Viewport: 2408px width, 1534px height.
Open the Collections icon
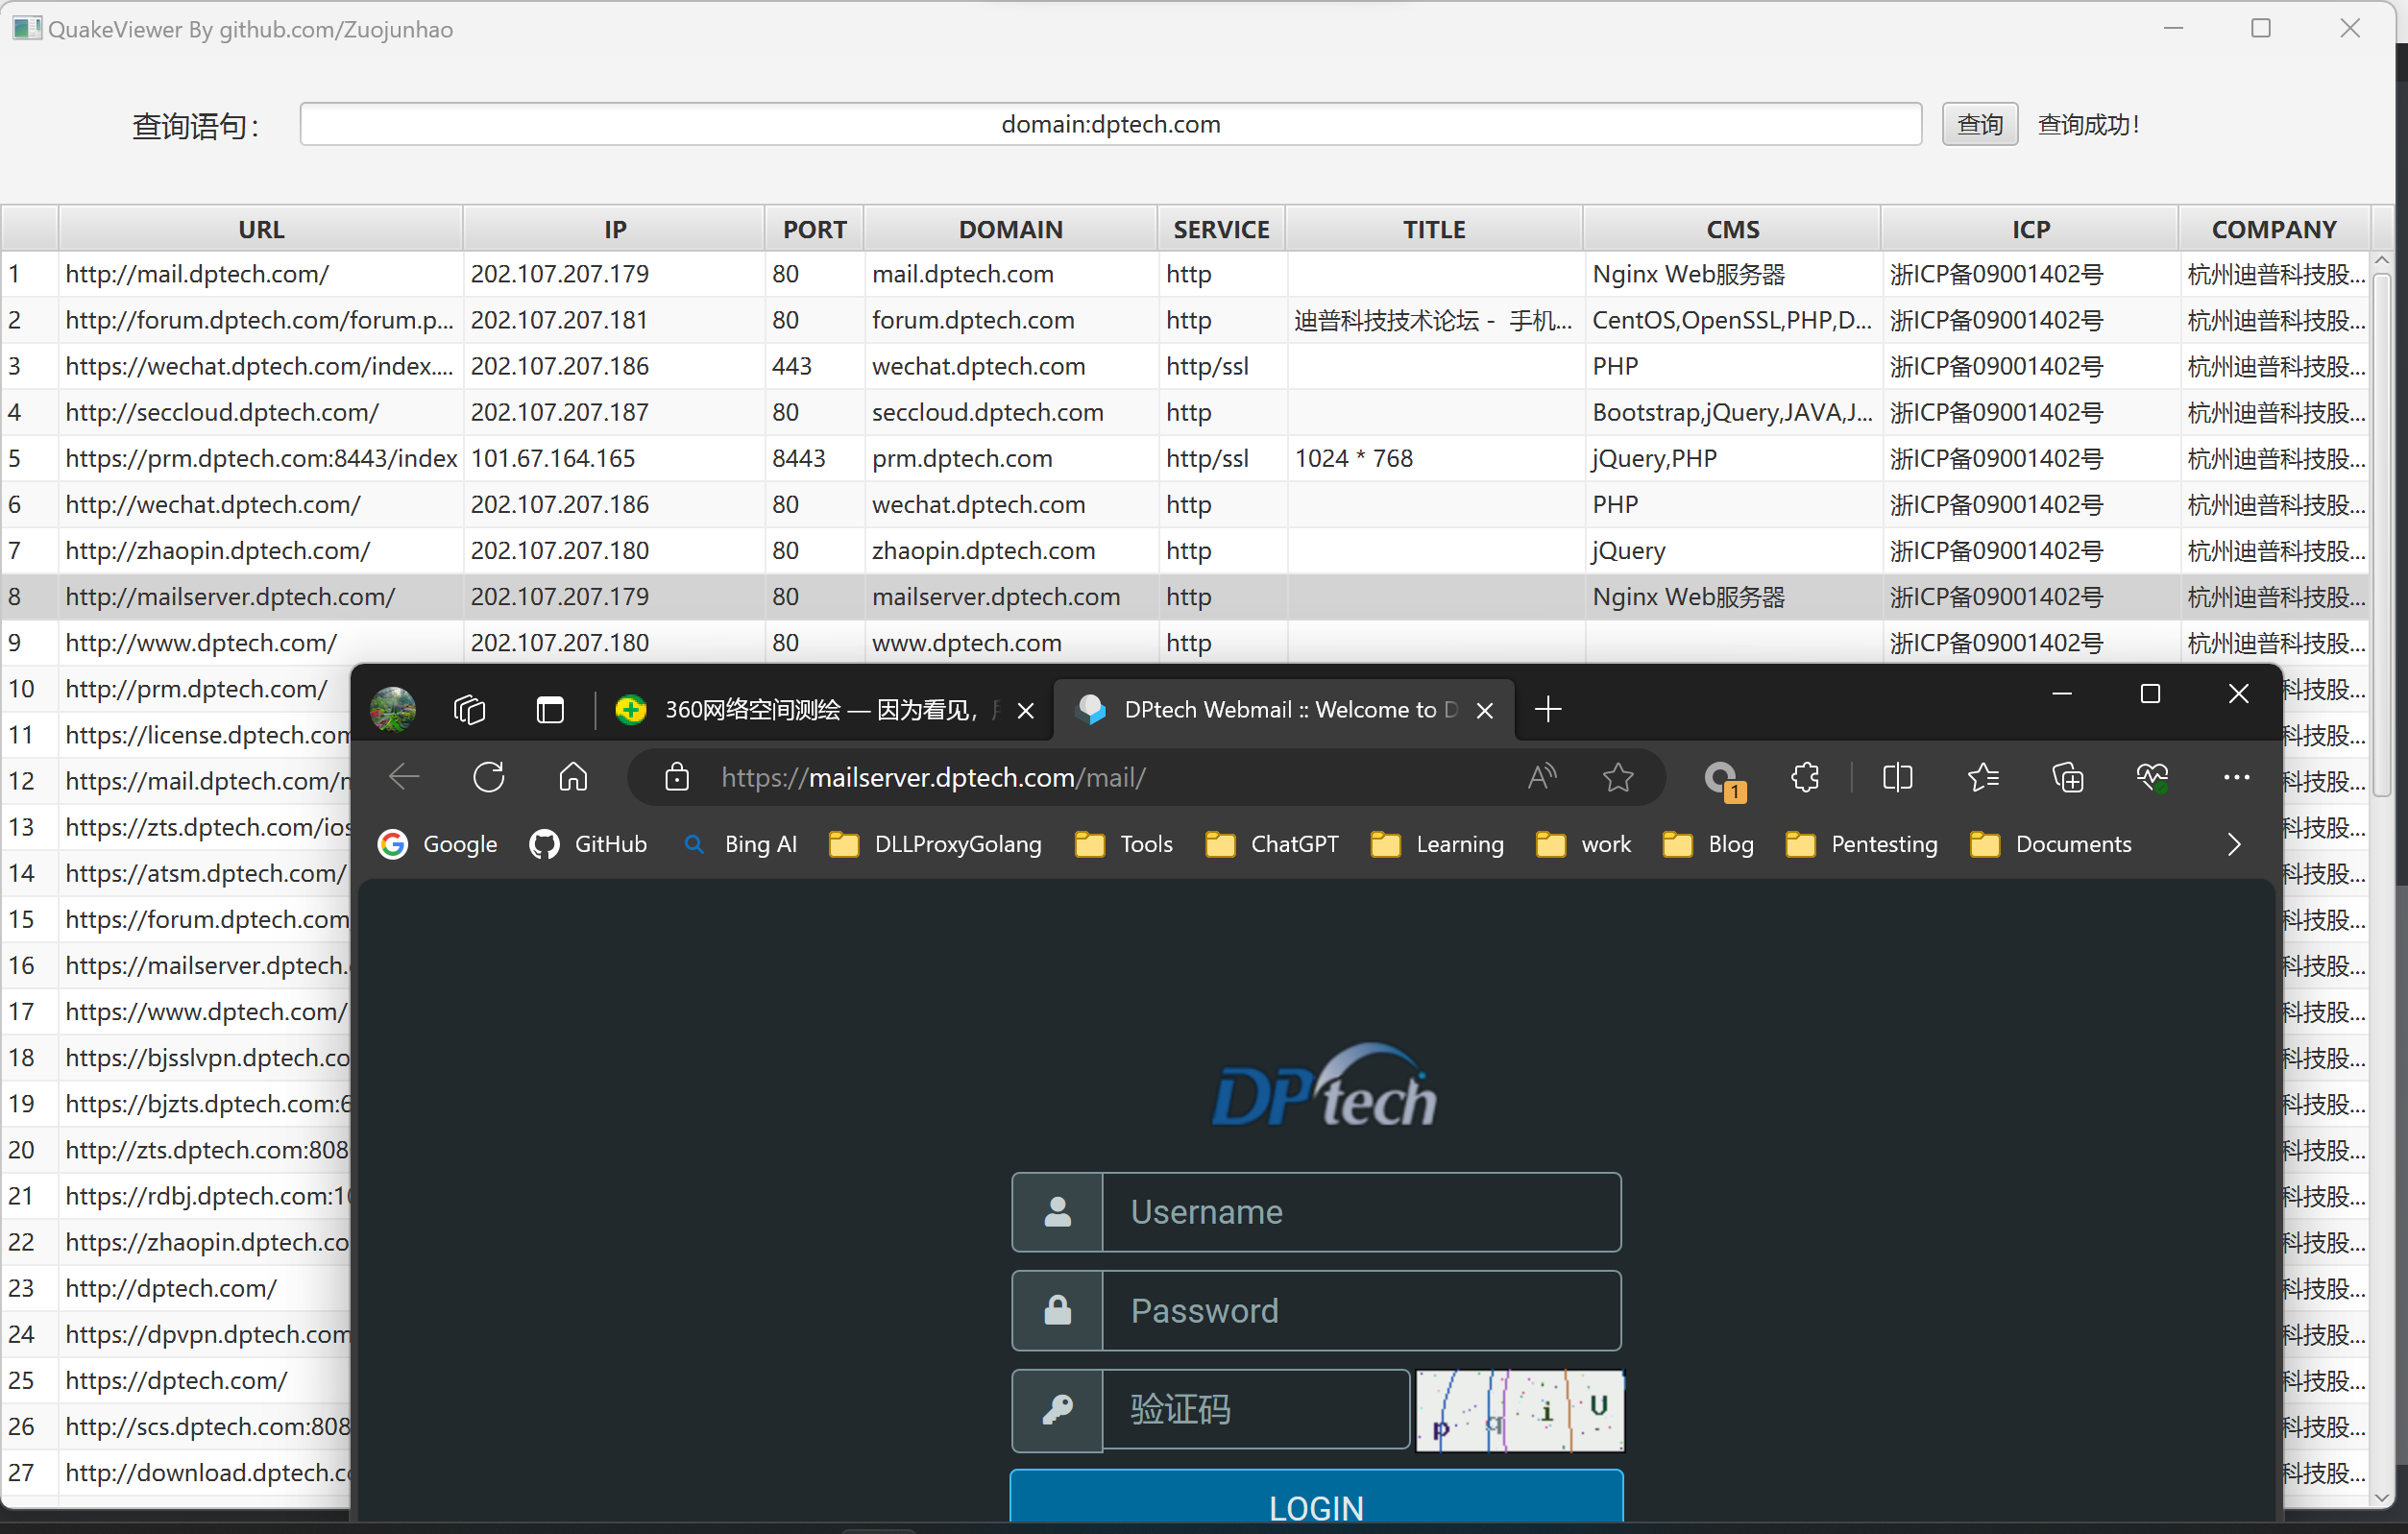tap(2067, 777)
